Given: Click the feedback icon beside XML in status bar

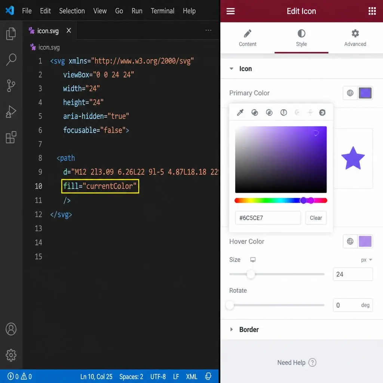Looking at the screenshot, I should [208, 376].
